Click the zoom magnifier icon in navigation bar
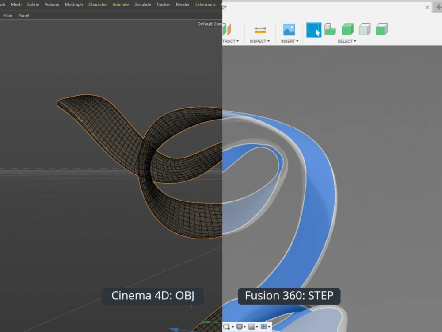The height and width of the screenshot is (332, 442). click(x=226, y=327)
